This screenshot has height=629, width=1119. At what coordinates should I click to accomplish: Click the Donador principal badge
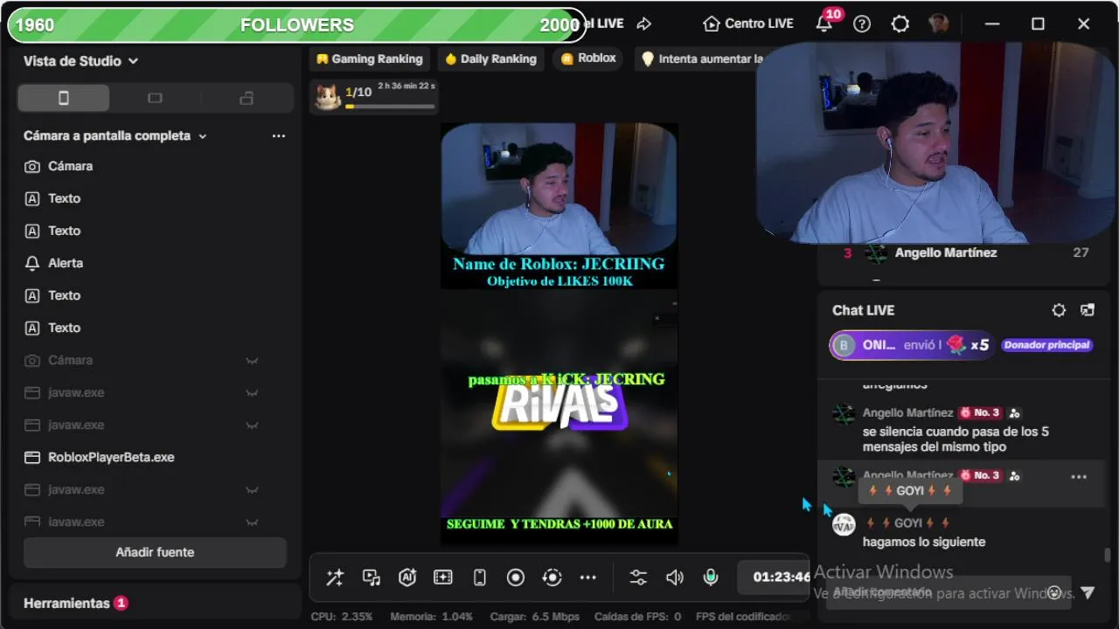1046,345
